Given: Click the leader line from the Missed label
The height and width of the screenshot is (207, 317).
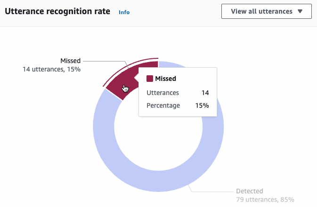Looking at the screenshot, I should (104, 61).
